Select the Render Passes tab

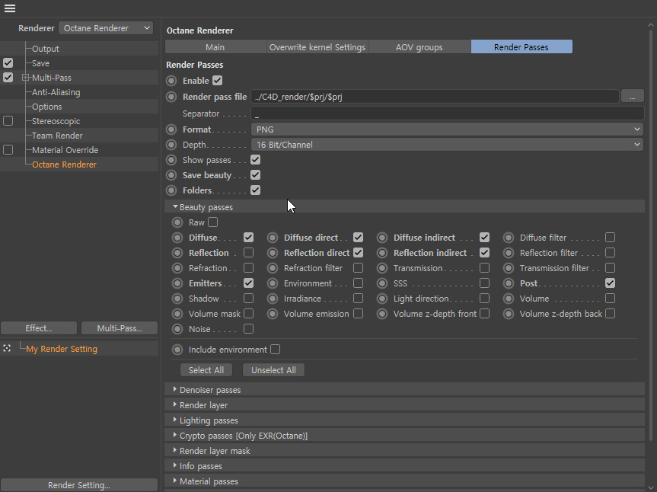pyautogui.click(x=521, y=47)
